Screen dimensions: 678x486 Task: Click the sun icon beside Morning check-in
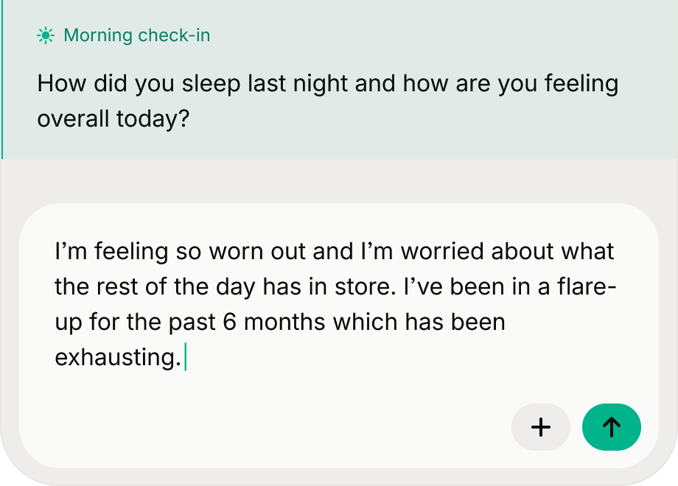point(46,35)
